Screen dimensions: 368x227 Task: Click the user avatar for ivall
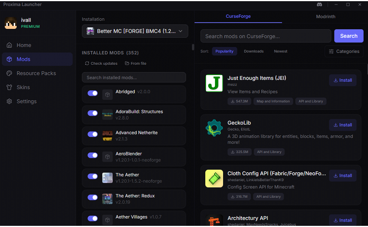tap(11, 23)
